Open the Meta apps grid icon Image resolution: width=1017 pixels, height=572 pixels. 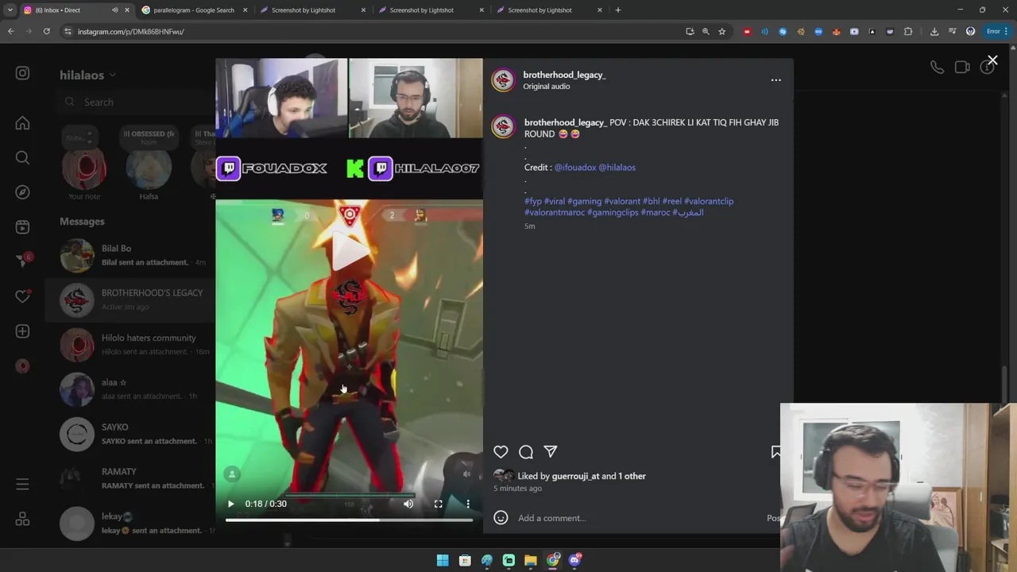pos(22,519)
